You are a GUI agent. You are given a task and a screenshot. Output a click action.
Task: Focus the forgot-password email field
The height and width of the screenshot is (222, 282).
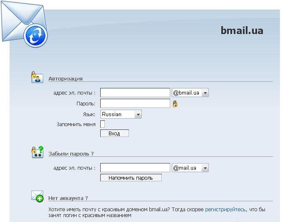pyautogui.click(x=135, y=168)
